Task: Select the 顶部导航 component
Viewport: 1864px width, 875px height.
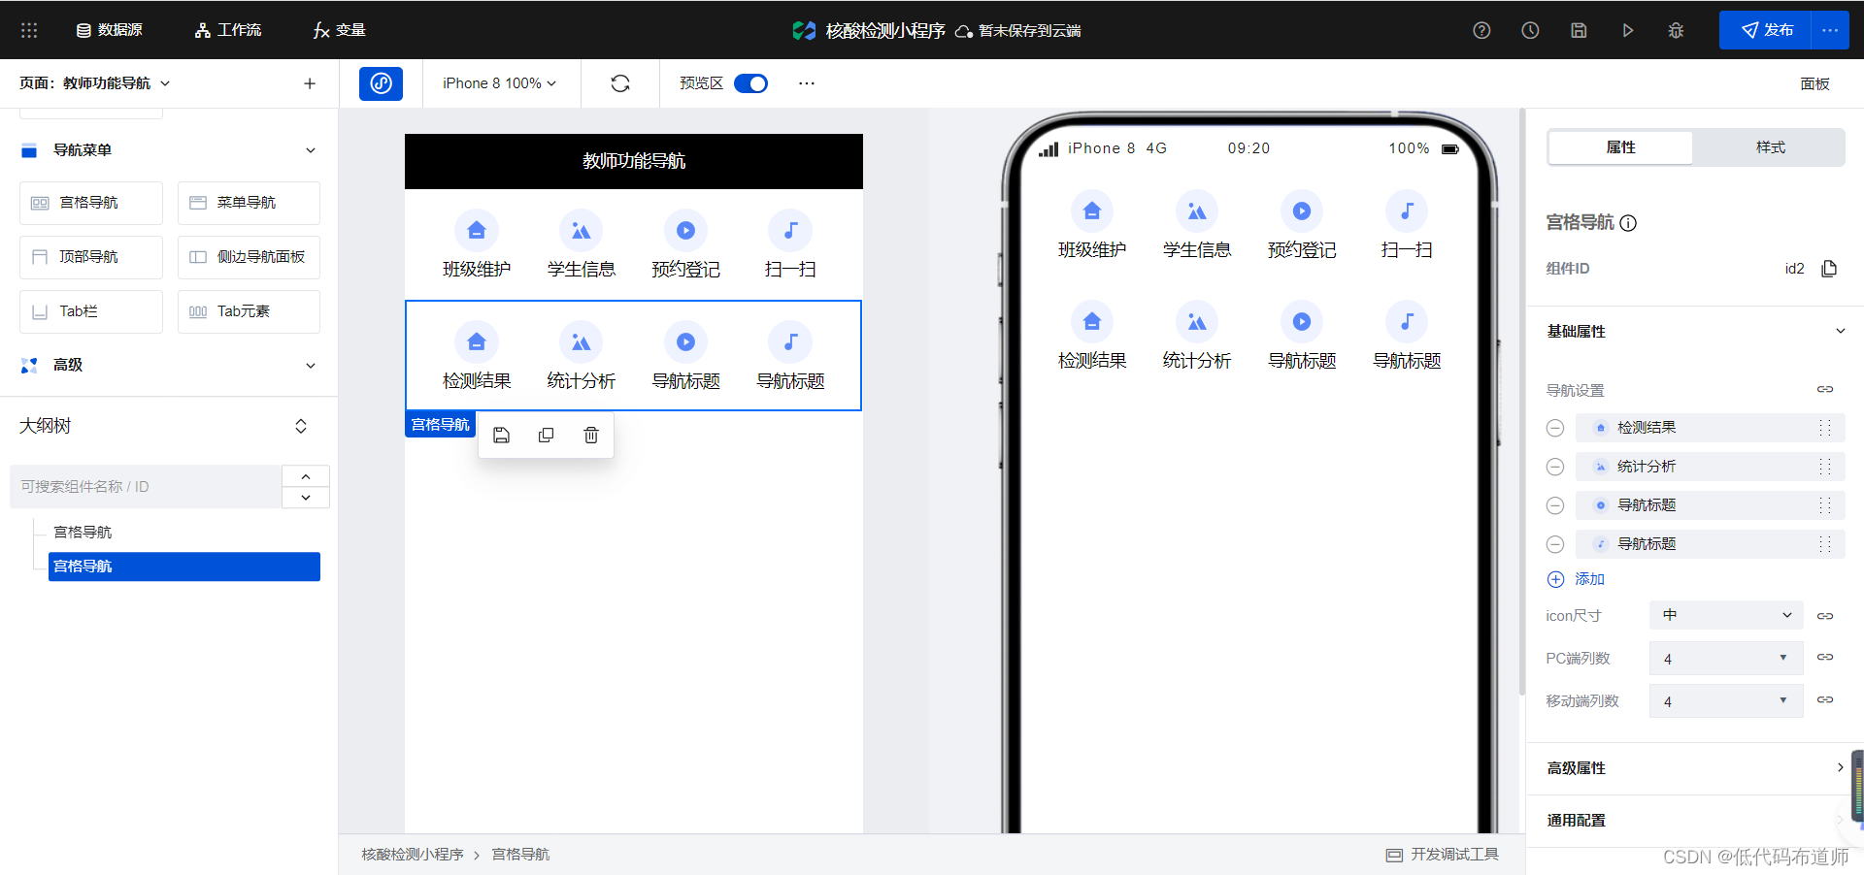Action: (91, 257)
